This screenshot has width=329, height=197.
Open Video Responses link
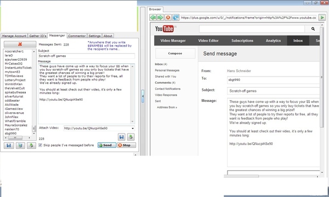pos(166,95)
